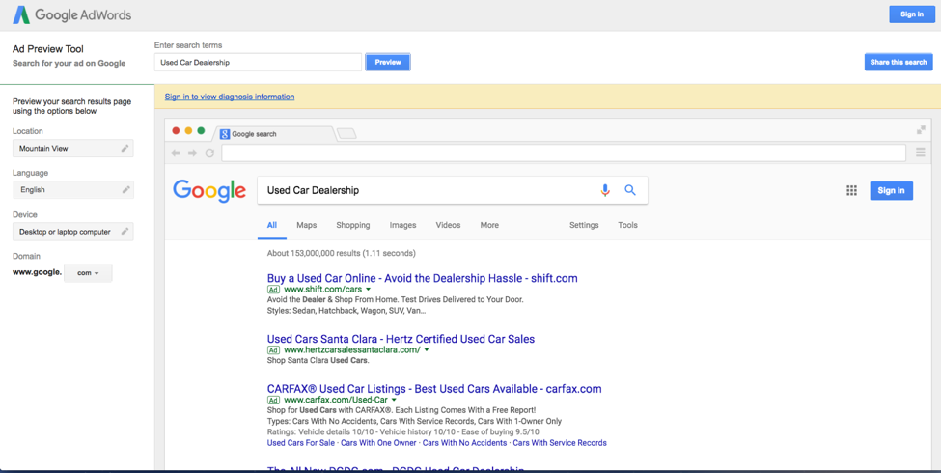Image resolution: width=941 pixels, height=473 pixels.
Task: Open the new tab button in preview browser
Action: coord(346,134)
